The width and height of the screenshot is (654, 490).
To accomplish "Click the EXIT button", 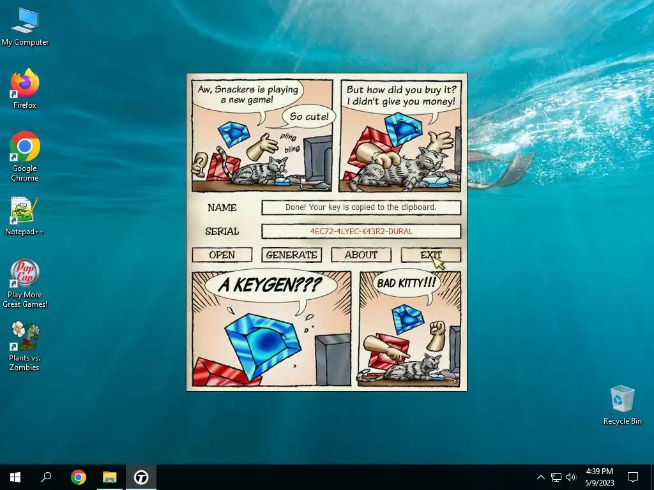I will point(431,255).
